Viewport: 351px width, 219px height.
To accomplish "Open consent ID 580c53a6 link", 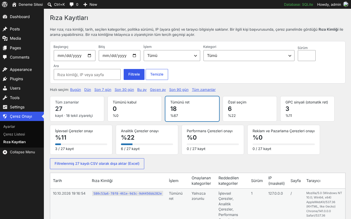I will click(128, 194).
